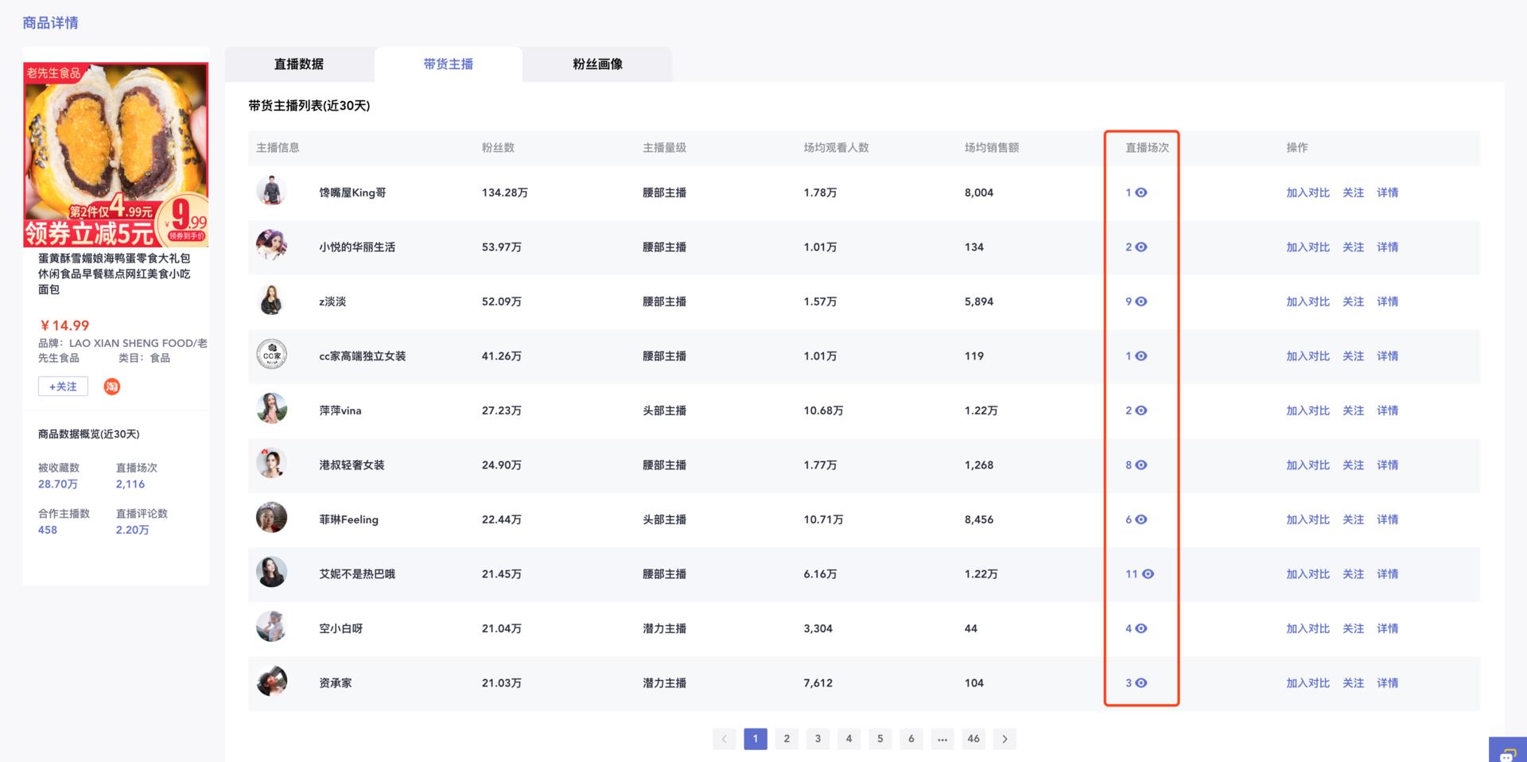Select the 带货主播 tab
The width and height of the screenshot is (1527, 762).
(449, 64)
